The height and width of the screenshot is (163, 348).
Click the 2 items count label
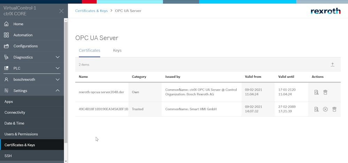84,65
